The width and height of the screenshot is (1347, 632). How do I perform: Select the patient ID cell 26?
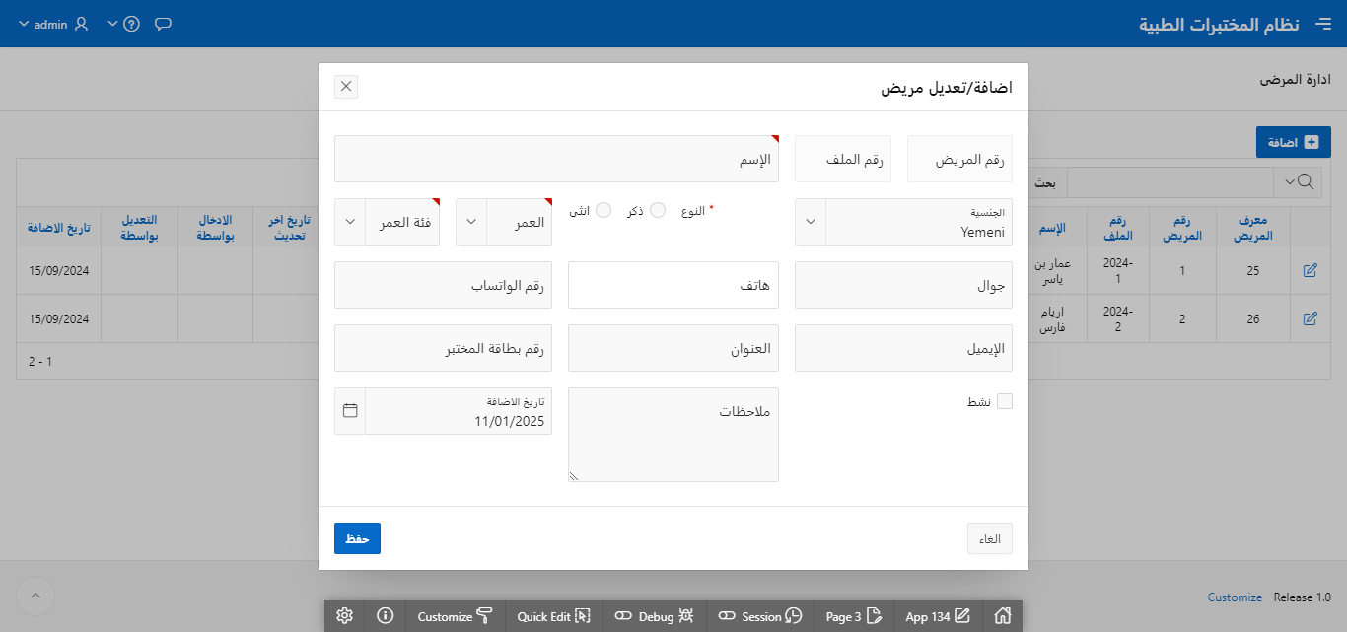click(1253, 318)
